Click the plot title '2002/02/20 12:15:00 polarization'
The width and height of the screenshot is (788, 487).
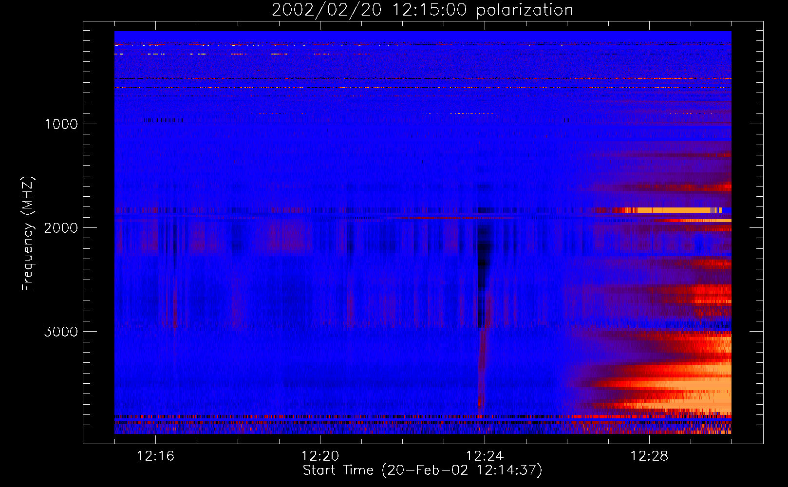point(422,10)
